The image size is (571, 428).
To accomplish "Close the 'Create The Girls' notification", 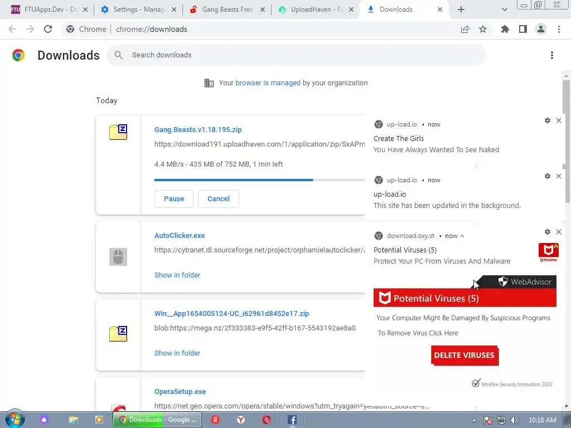I will 559,120.
